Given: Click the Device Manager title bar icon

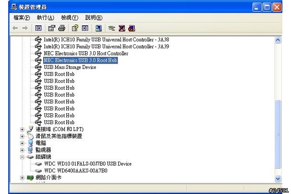Looking at the screenshot, I should click(x=14, y=7).
